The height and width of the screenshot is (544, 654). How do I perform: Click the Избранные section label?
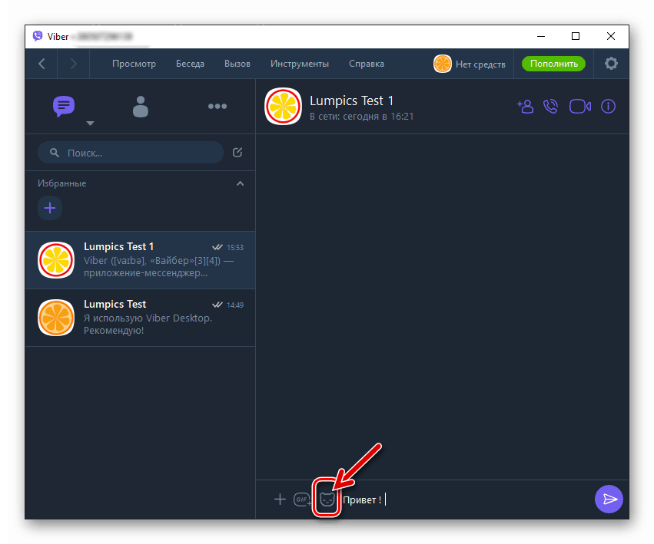coord(61,183)
